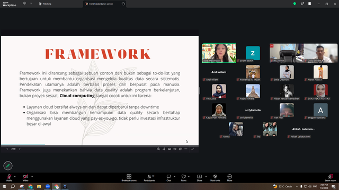Click the options circle on screen tab
The height and width of the screenshot is (190, 339).
coord(123,4)
